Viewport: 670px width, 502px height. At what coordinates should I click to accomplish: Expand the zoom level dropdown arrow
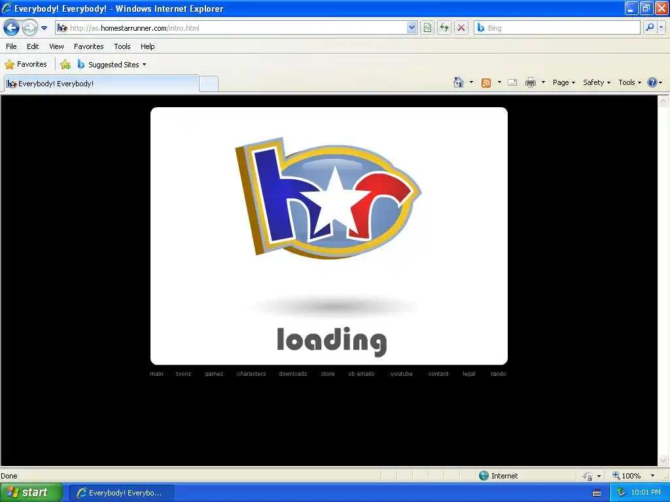pyautogui.click(x=652, y=476)
